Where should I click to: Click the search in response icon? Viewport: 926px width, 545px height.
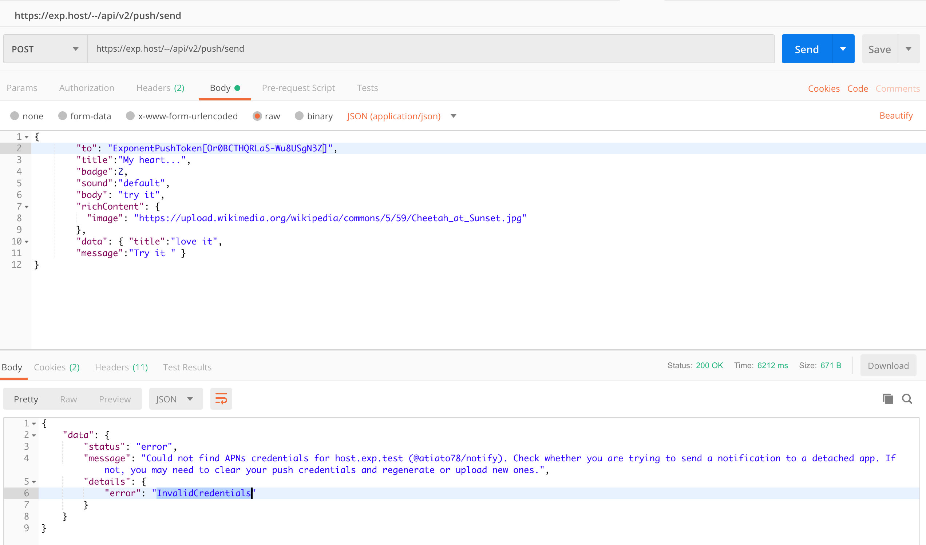pos(907,398)
